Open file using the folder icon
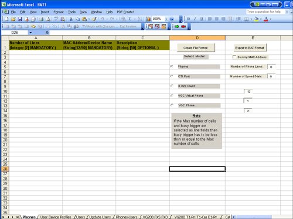Image resolution: width=293 pixels, height=219 pixels. point(13,19)
